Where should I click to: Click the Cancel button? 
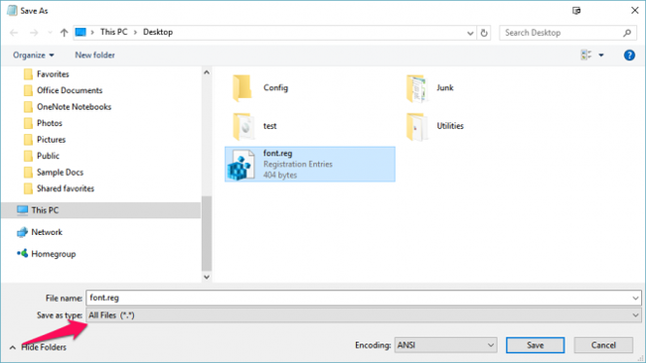coord(603,345)
